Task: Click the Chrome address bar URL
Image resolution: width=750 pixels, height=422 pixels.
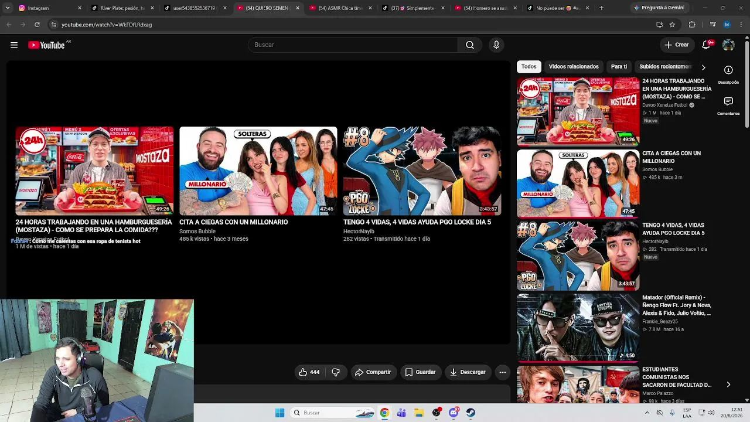Action: coord(107,25)
